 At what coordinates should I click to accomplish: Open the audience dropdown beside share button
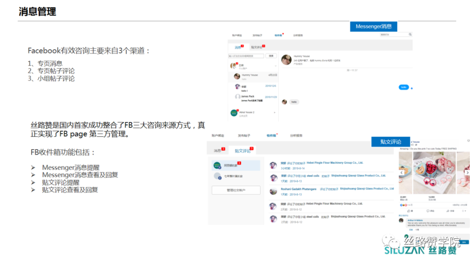coord(464,211)
